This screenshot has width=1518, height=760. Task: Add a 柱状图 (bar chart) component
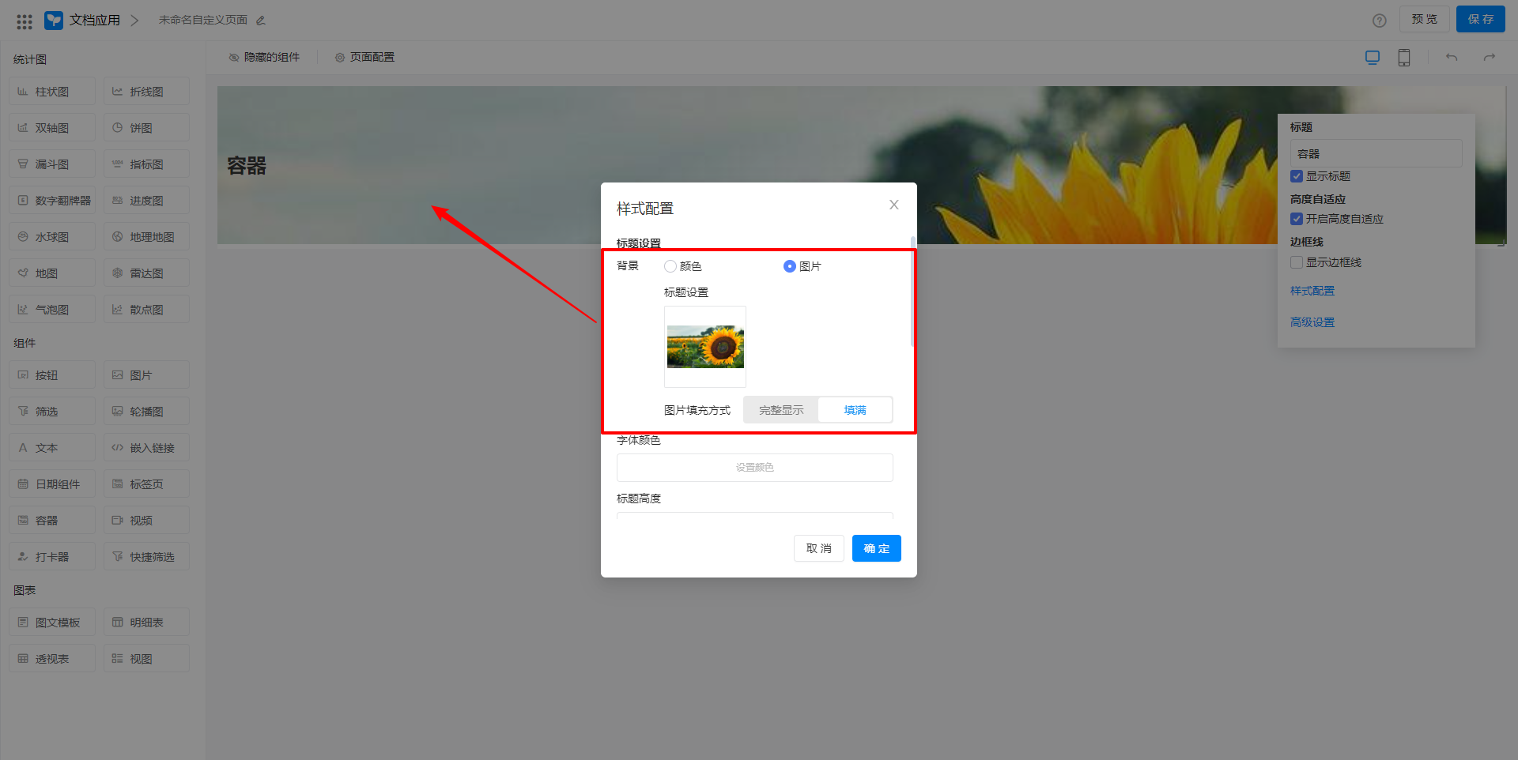coord(51,91)
